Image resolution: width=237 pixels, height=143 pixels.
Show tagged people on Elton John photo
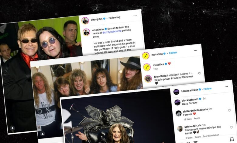tap(12, 128)
